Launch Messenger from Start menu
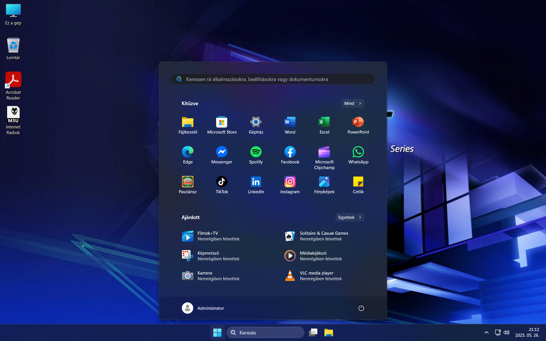Screen dimensions: 546x341 point(222,155)
